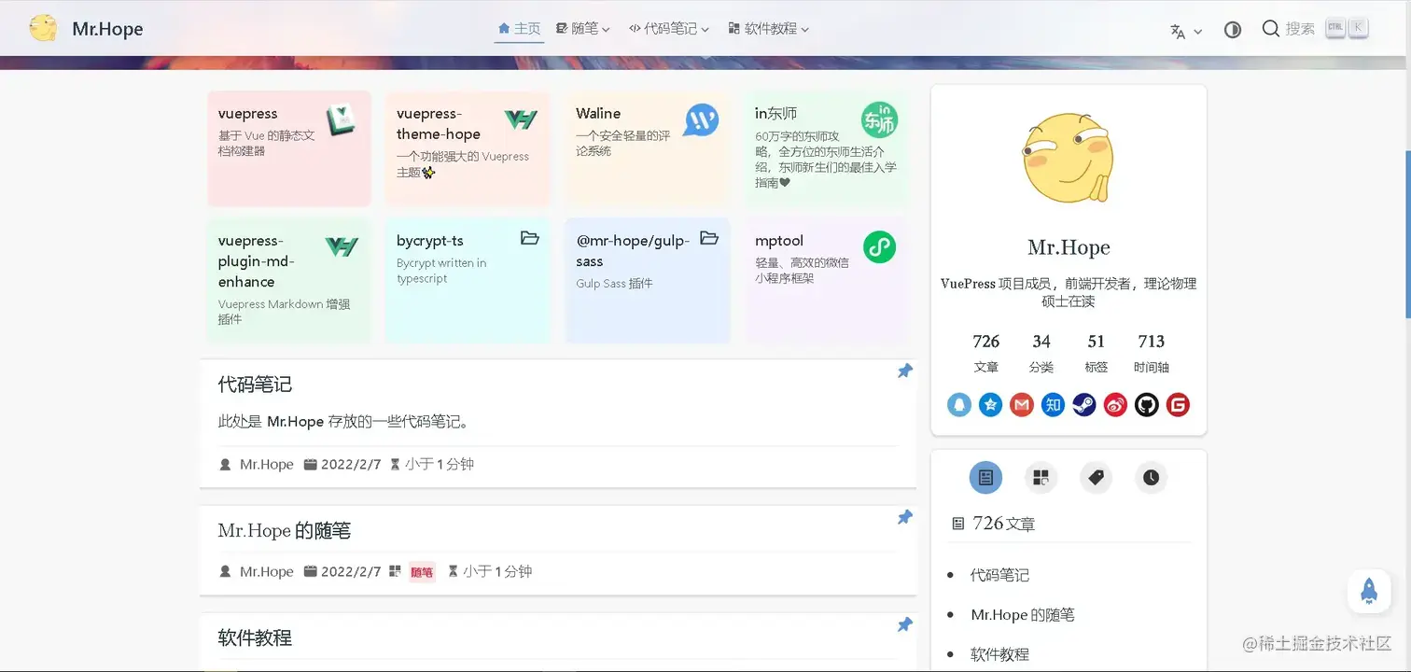Open 代码笔记 in sidebar article list
This screenshot has width=1411, height=672.
tap(999, 576)
